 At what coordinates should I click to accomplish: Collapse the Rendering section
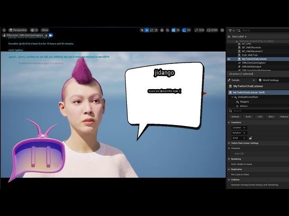[229, 159]
